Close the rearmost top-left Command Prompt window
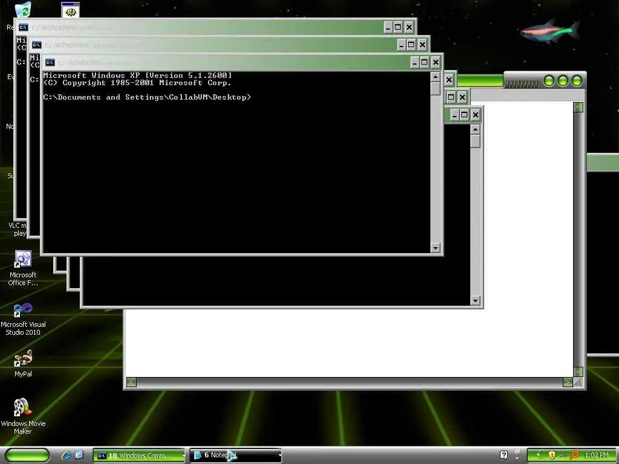619x464 pixels. pos(409,27)
